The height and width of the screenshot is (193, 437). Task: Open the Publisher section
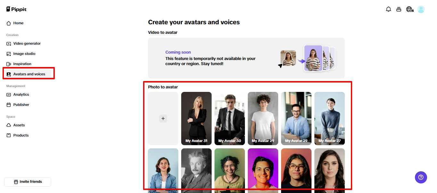coord(20,105)
